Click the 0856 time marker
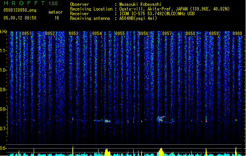Viewport: 246px width, 156px height. click(144, 34)
